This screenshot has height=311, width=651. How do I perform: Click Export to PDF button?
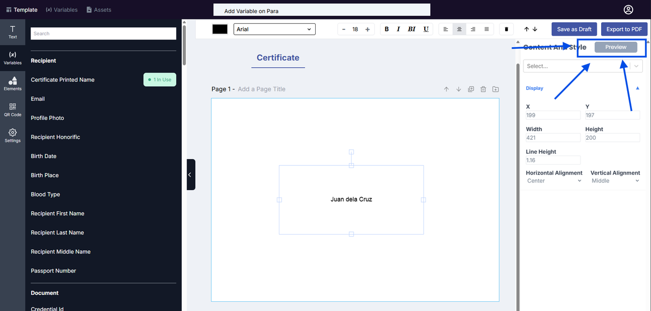(x=624, y=29)
